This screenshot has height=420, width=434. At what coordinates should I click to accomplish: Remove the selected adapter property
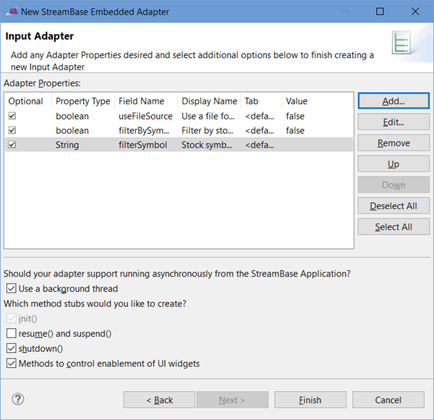[393, 143]
